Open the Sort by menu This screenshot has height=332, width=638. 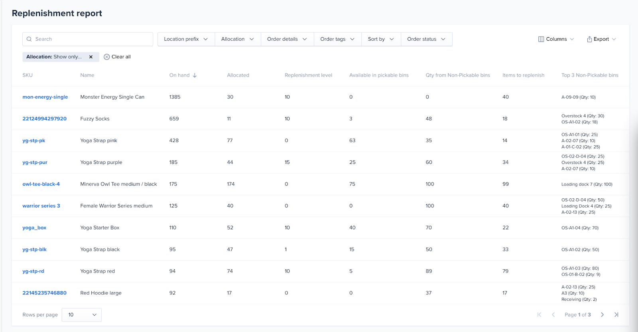pyautogui.click(x=381, y=39)
